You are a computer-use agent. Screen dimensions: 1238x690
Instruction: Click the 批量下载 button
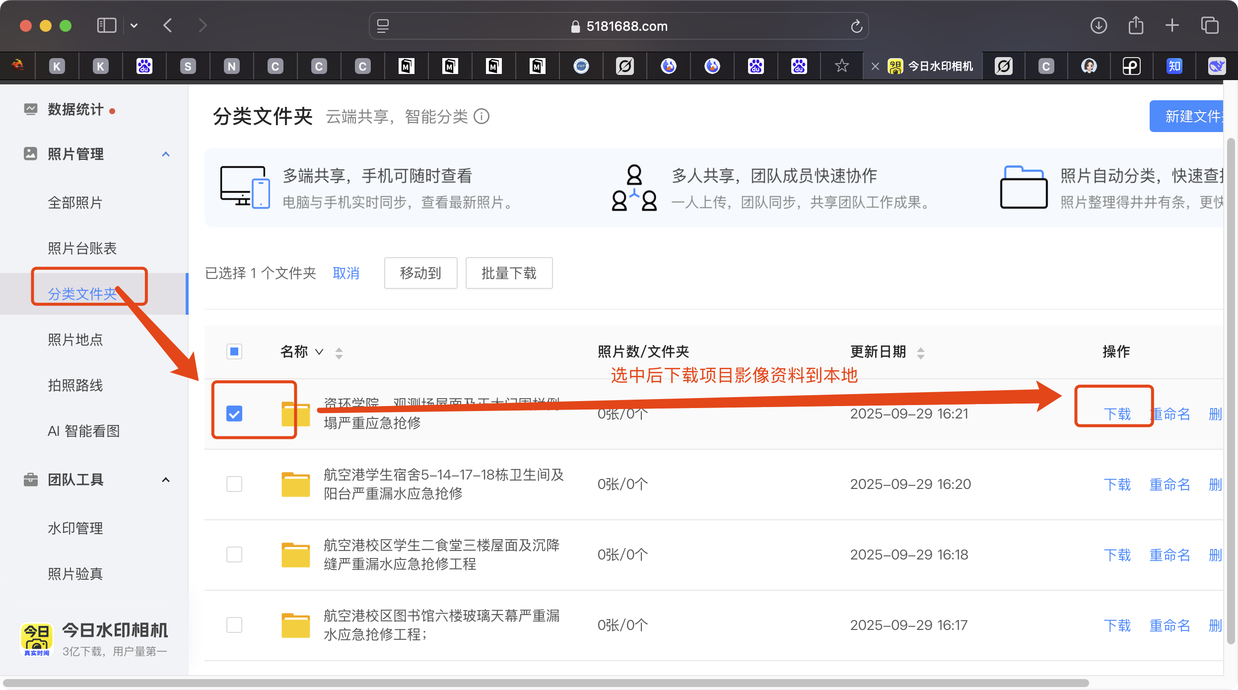[509, 273]
